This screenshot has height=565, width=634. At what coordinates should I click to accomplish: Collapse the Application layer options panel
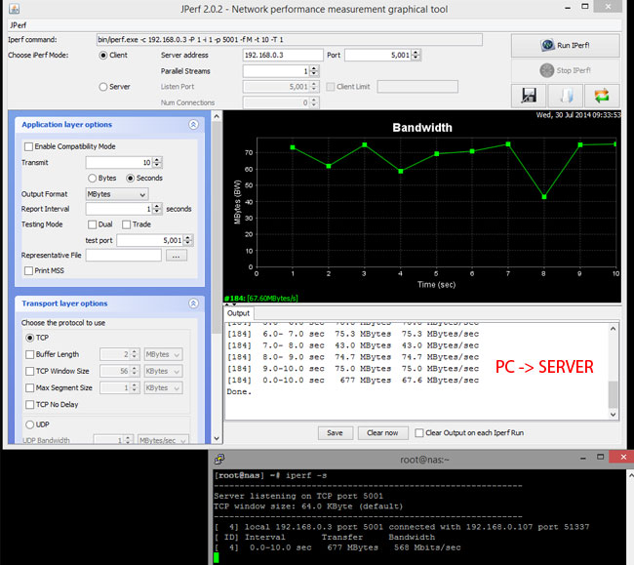(194, 125)
